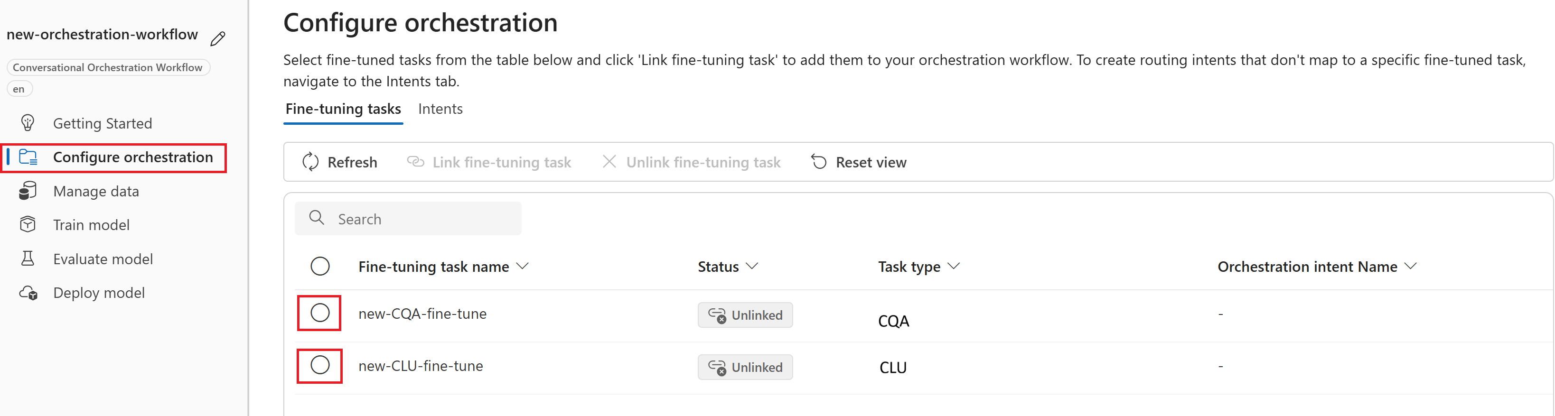This screenshot has width=1555, height=416.
Task: Click the Getting Started lightbulb icon
Action: click(x=28, y=123)
